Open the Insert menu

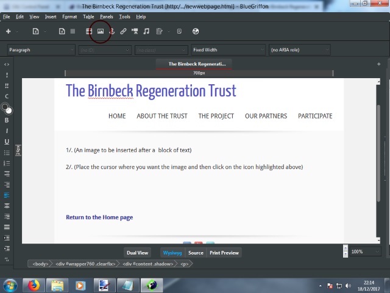tap(51, 16)
